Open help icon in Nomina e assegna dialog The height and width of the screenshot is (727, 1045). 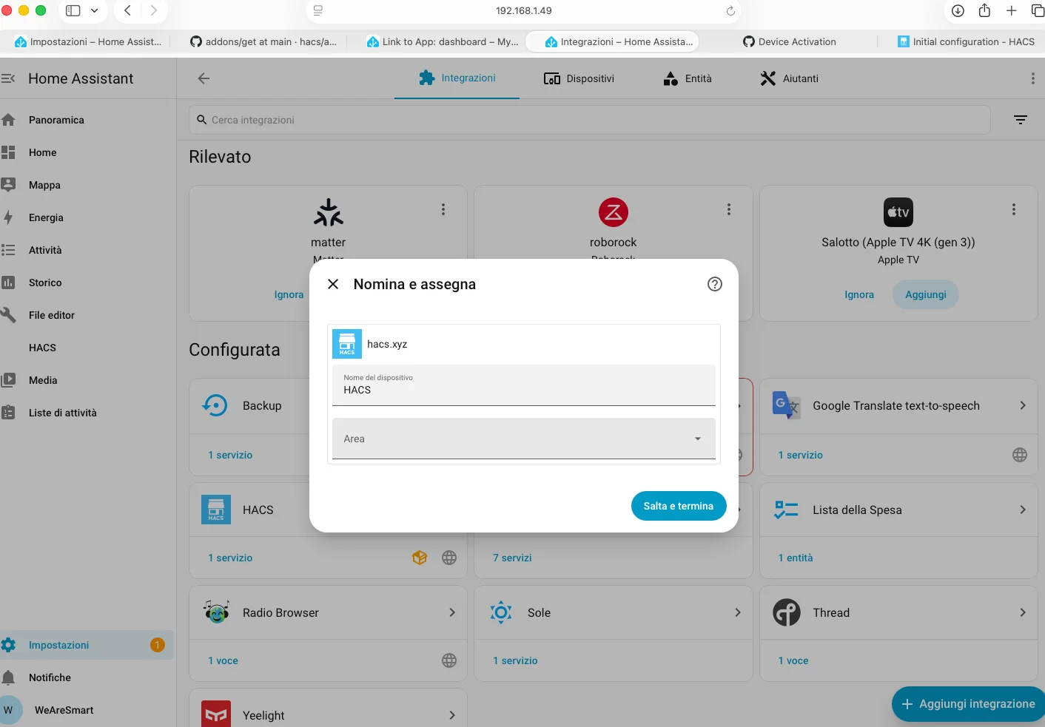click(714, 284)
